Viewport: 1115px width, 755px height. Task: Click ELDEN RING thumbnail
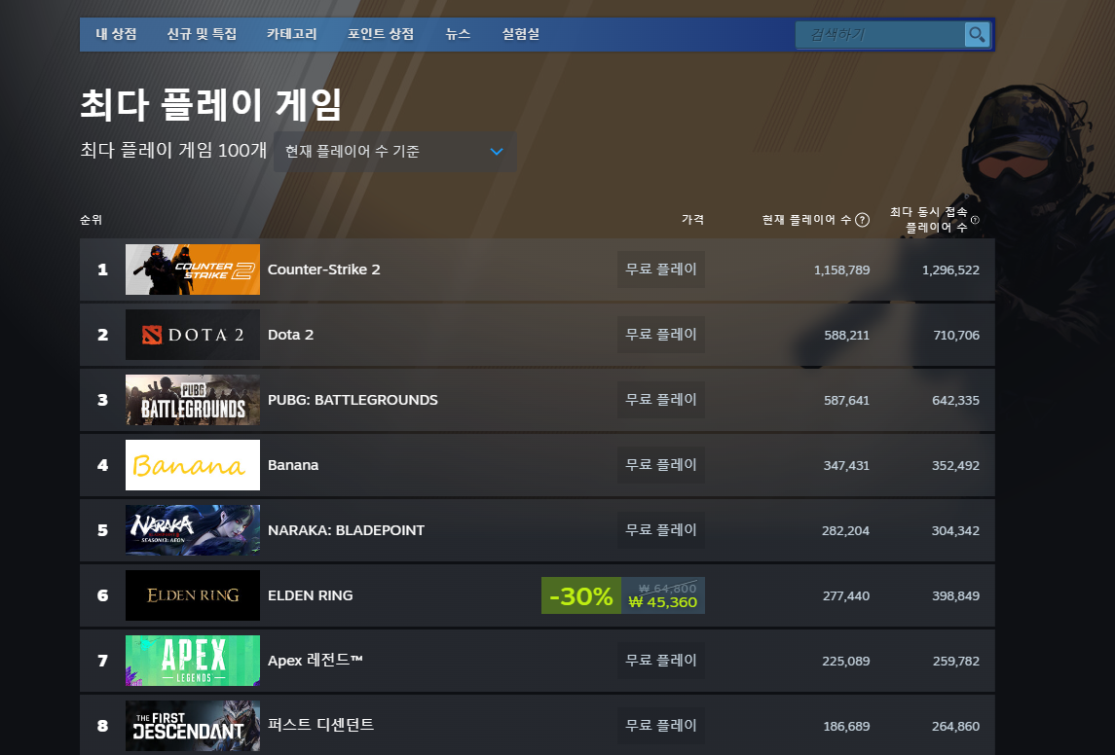pyautogui.click(x=193, y=595)
